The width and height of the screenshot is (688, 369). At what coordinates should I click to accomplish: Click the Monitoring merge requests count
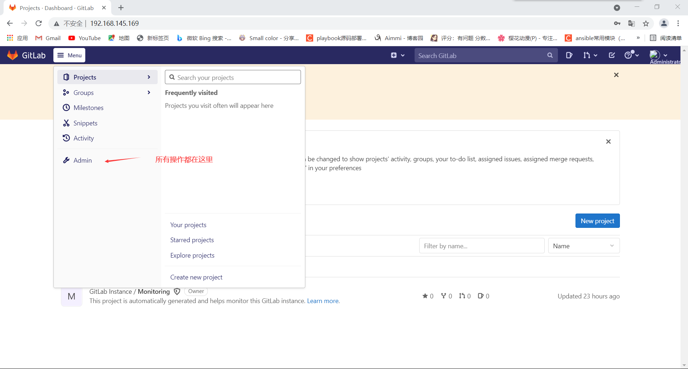[x=465, y=296]
